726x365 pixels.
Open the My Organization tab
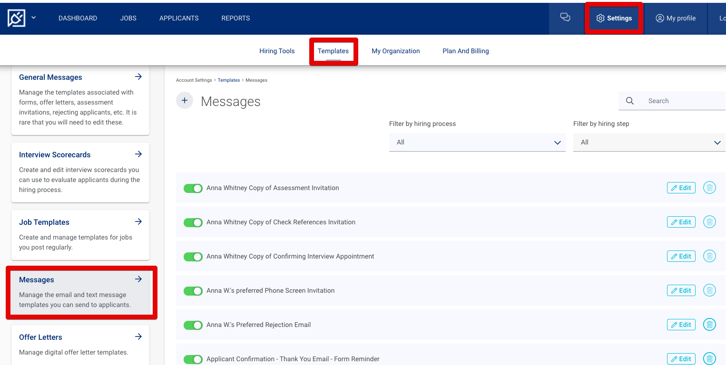(x=395, y=51)
